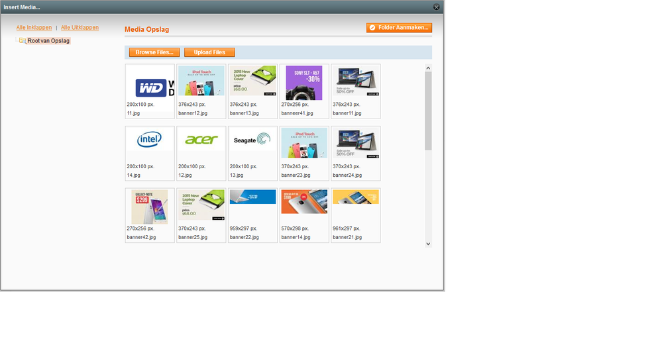Select the Acer logo image 12.jpg

(x=201, y=140)
